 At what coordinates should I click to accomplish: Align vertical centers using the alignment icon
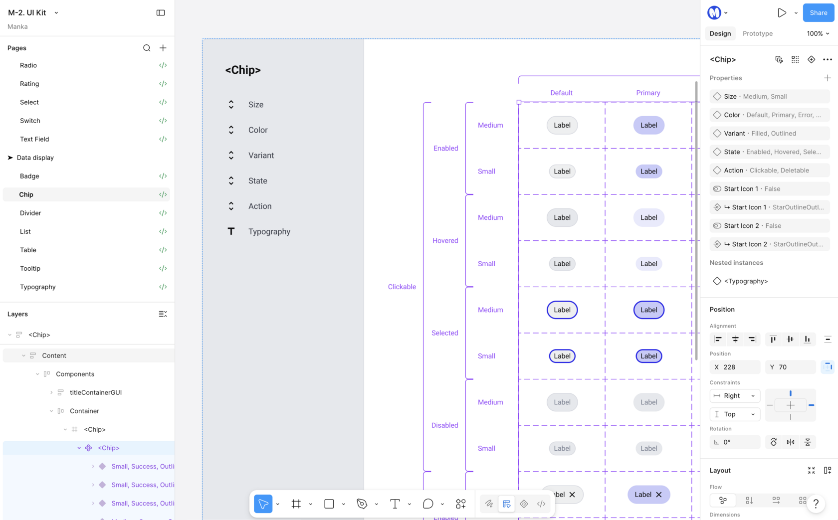point(790,340)
